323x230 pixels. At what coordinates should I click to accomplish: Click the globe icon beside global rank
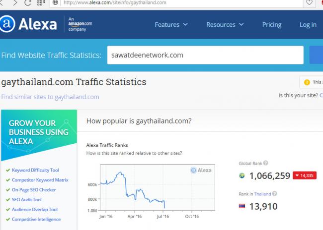coord(242,175)
